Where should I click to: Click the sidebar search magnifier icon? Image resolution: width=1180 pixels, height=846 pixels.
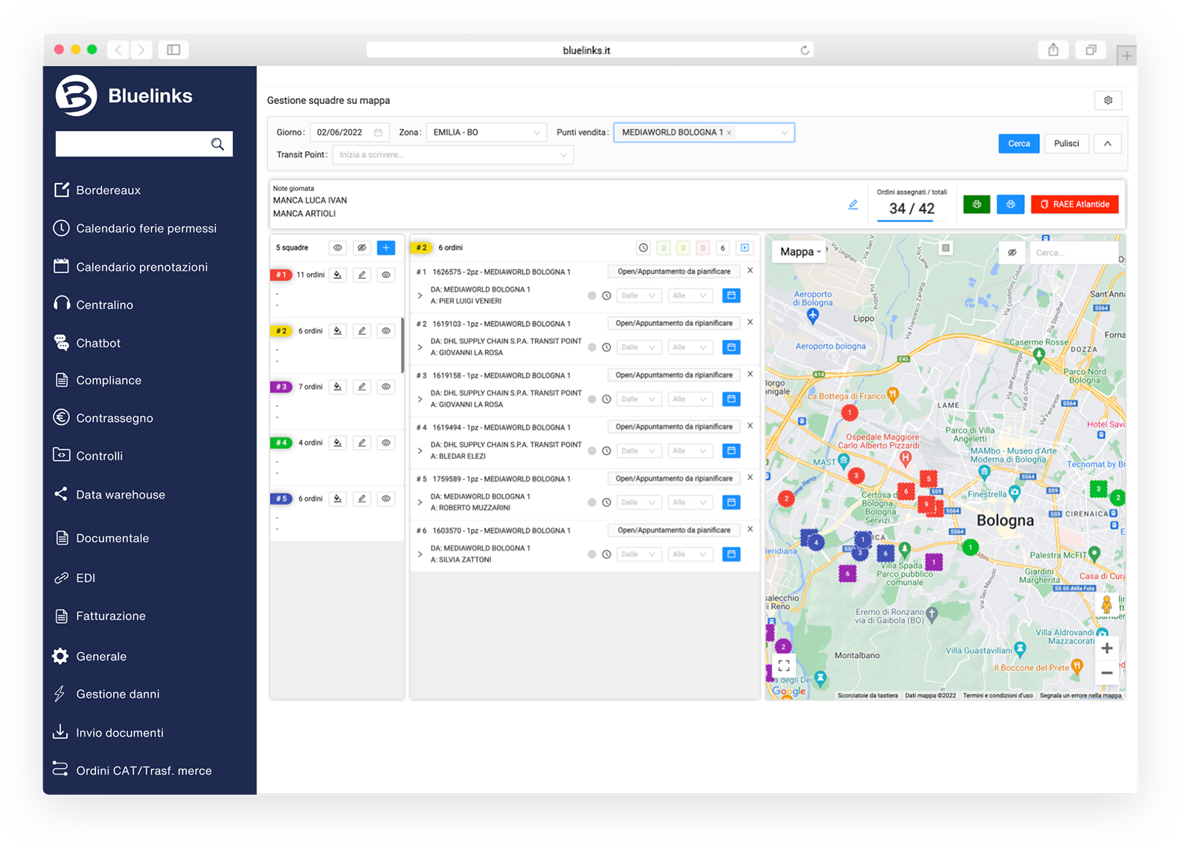click(218, 144)
